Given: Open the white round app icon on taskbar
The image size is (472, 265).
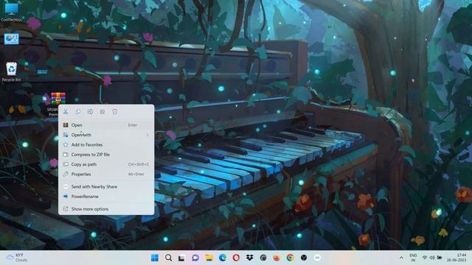Looking at the screenshot, I should tap(317, 258).
